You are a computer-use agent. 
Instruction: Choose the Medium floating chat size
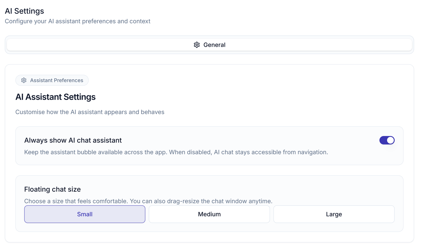(209, 214)
